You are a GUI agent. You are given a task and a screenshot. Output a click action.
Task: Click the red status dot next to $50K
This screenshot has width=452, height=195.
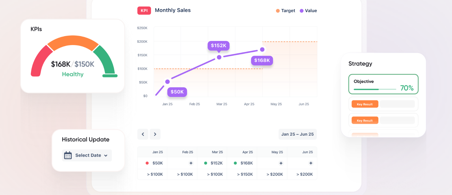pos(147,163)
